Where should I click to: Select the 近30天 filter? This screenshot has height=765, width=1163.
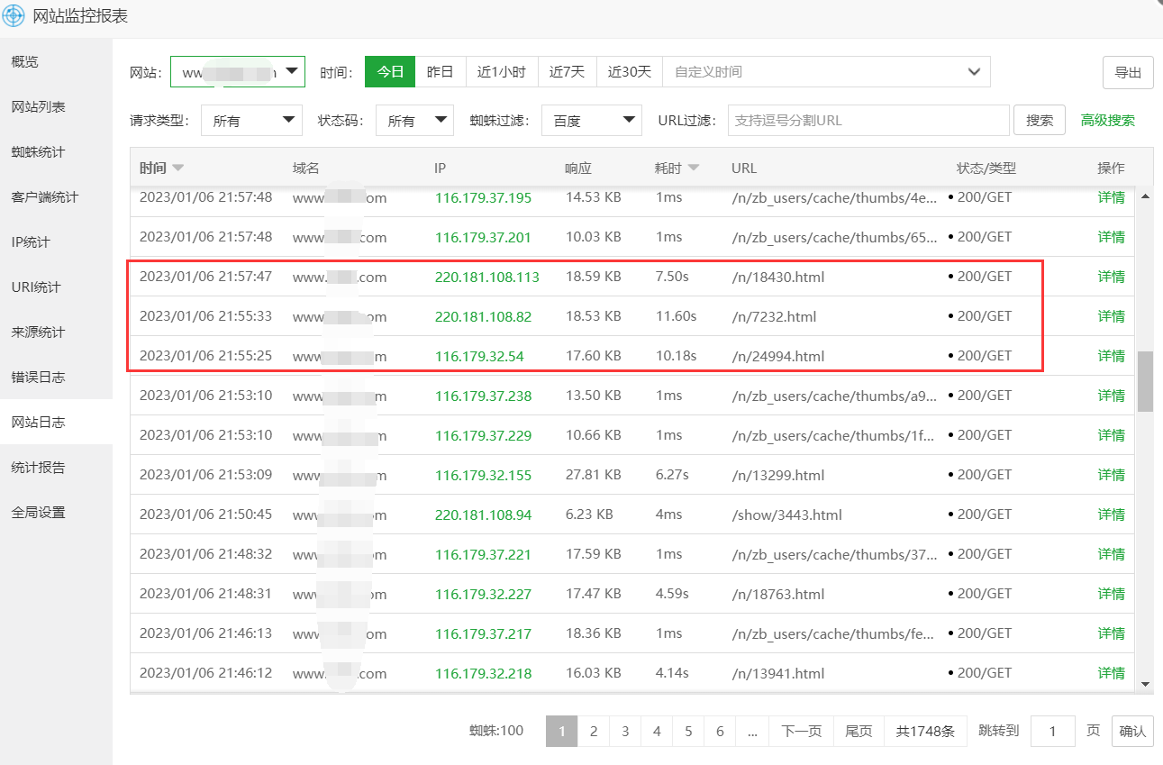629,71
